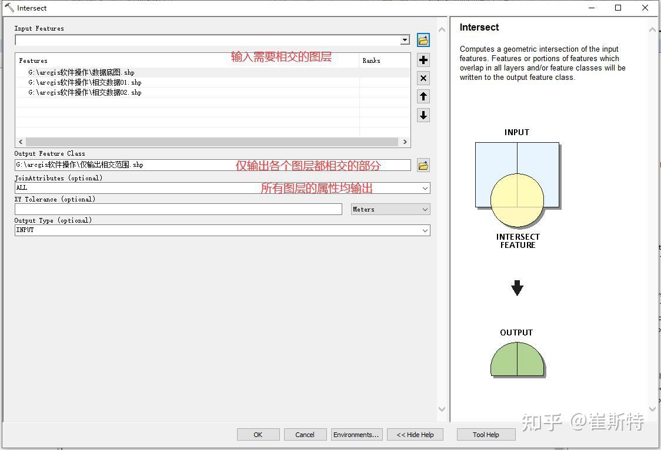Open the browse icon beside Input Features
Image resolution: width=661 pixels, height=450 pixels.
[x=423, y=39]
